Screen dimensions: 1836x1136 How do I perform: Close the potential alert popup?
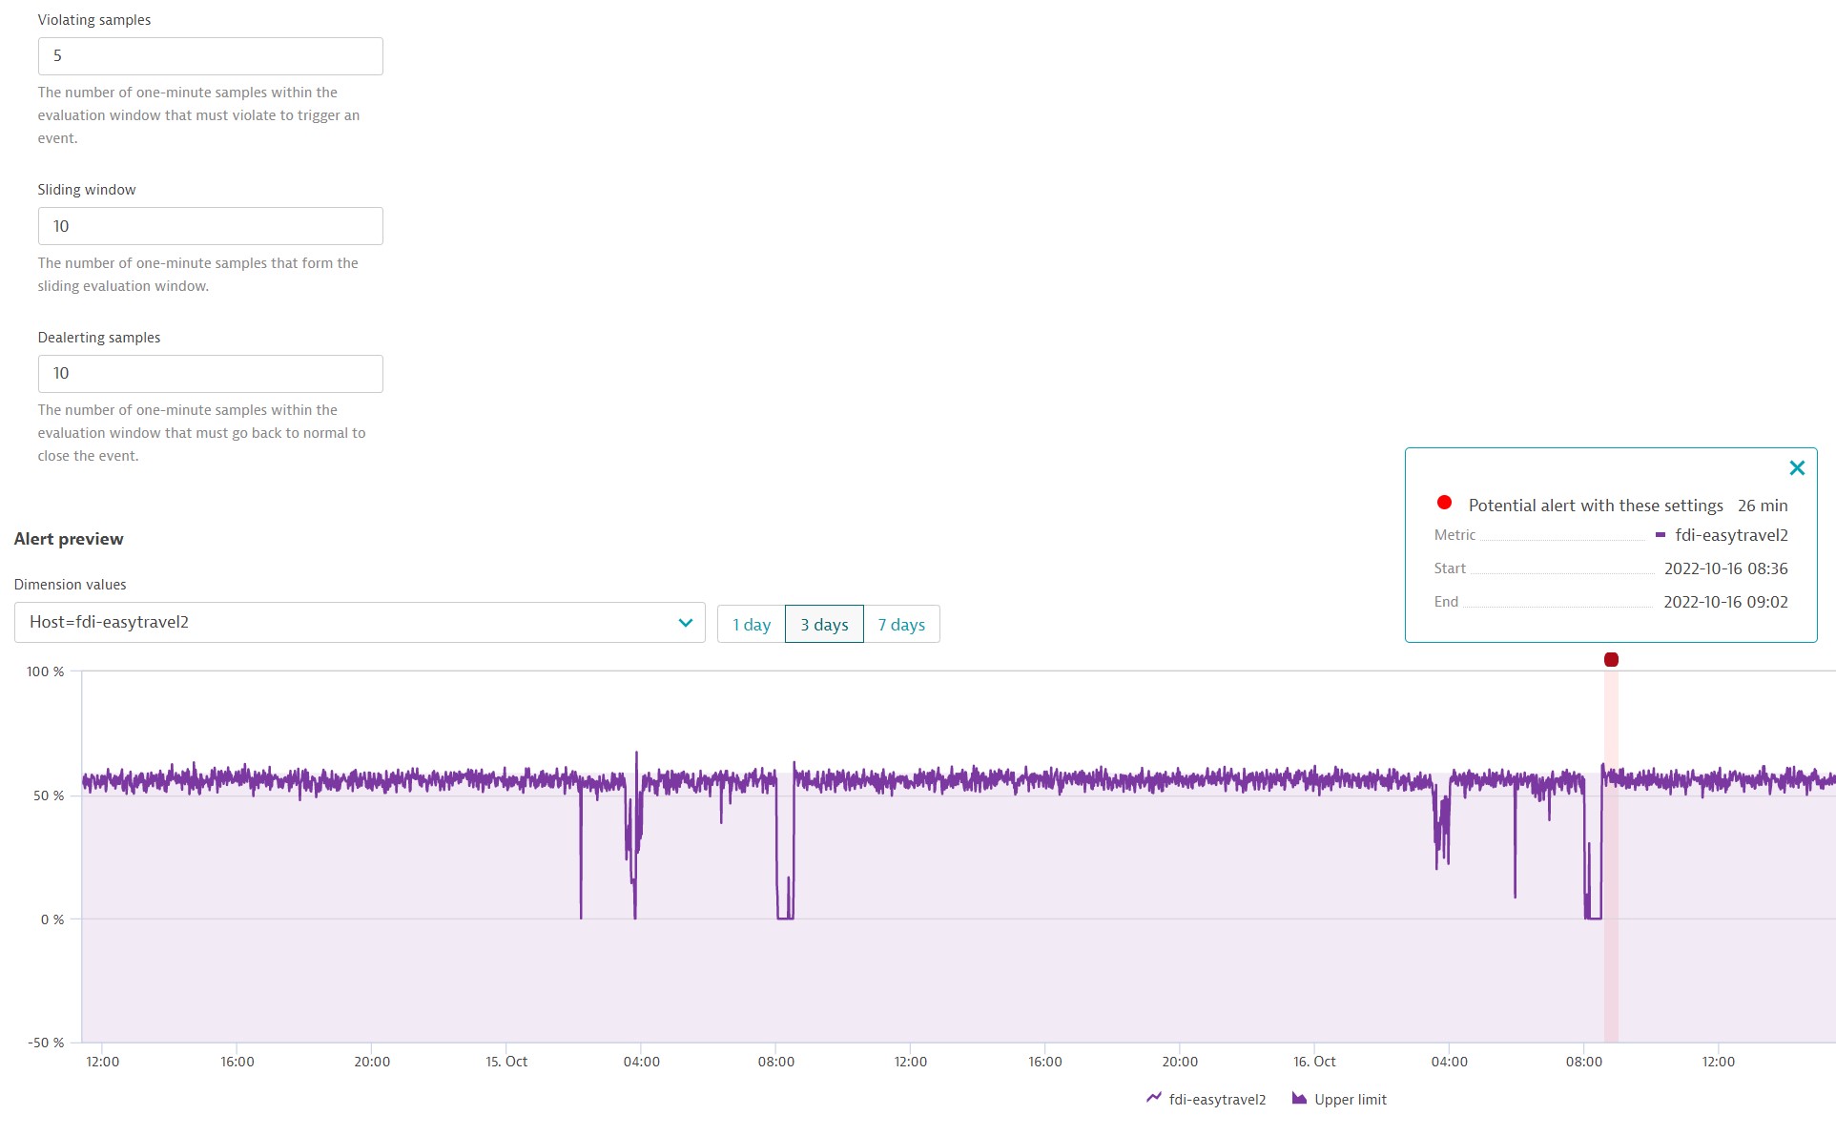pos(1797,468)
